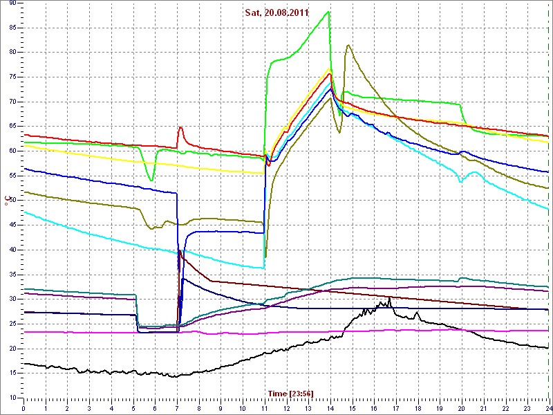
Task: Click the y-axis label '50'
Action: click(x=13, y=200)
